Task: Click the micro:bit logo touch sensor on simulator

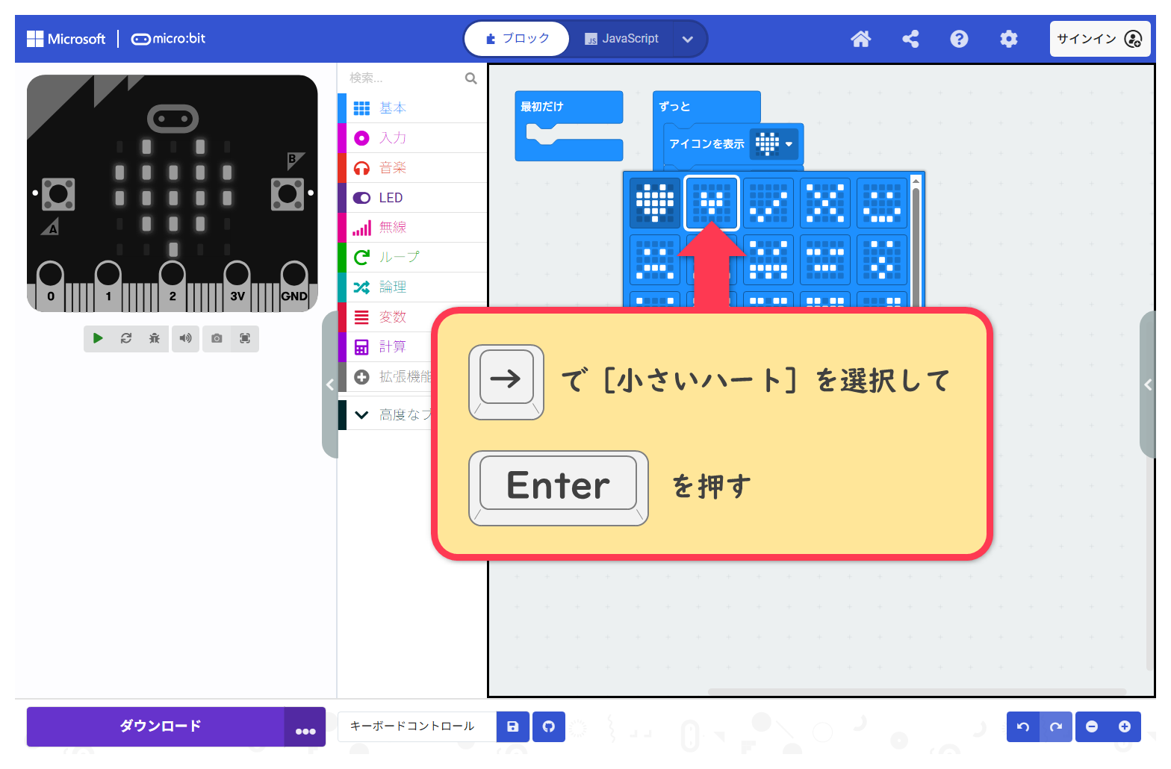Action: point(173,118)
